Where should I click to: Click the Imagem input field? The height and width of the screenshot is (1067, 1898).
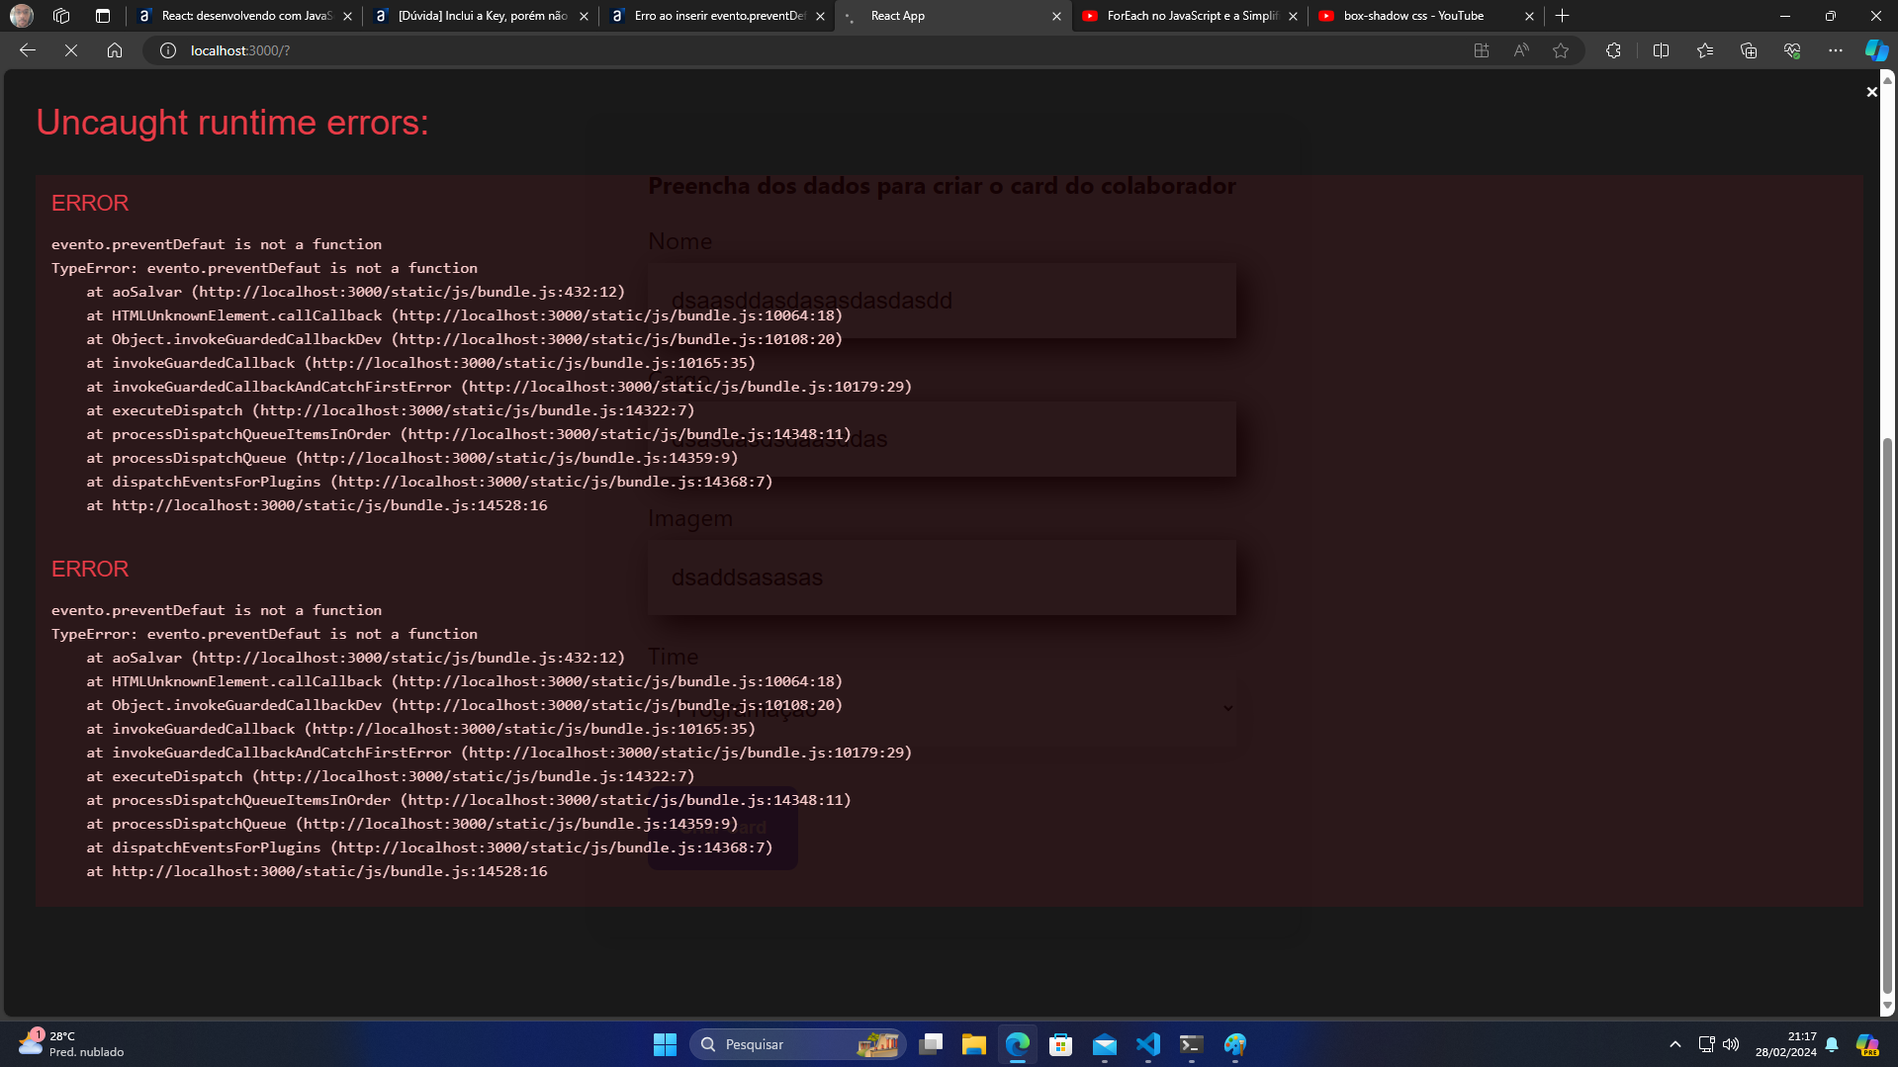(x=942, y=578)
